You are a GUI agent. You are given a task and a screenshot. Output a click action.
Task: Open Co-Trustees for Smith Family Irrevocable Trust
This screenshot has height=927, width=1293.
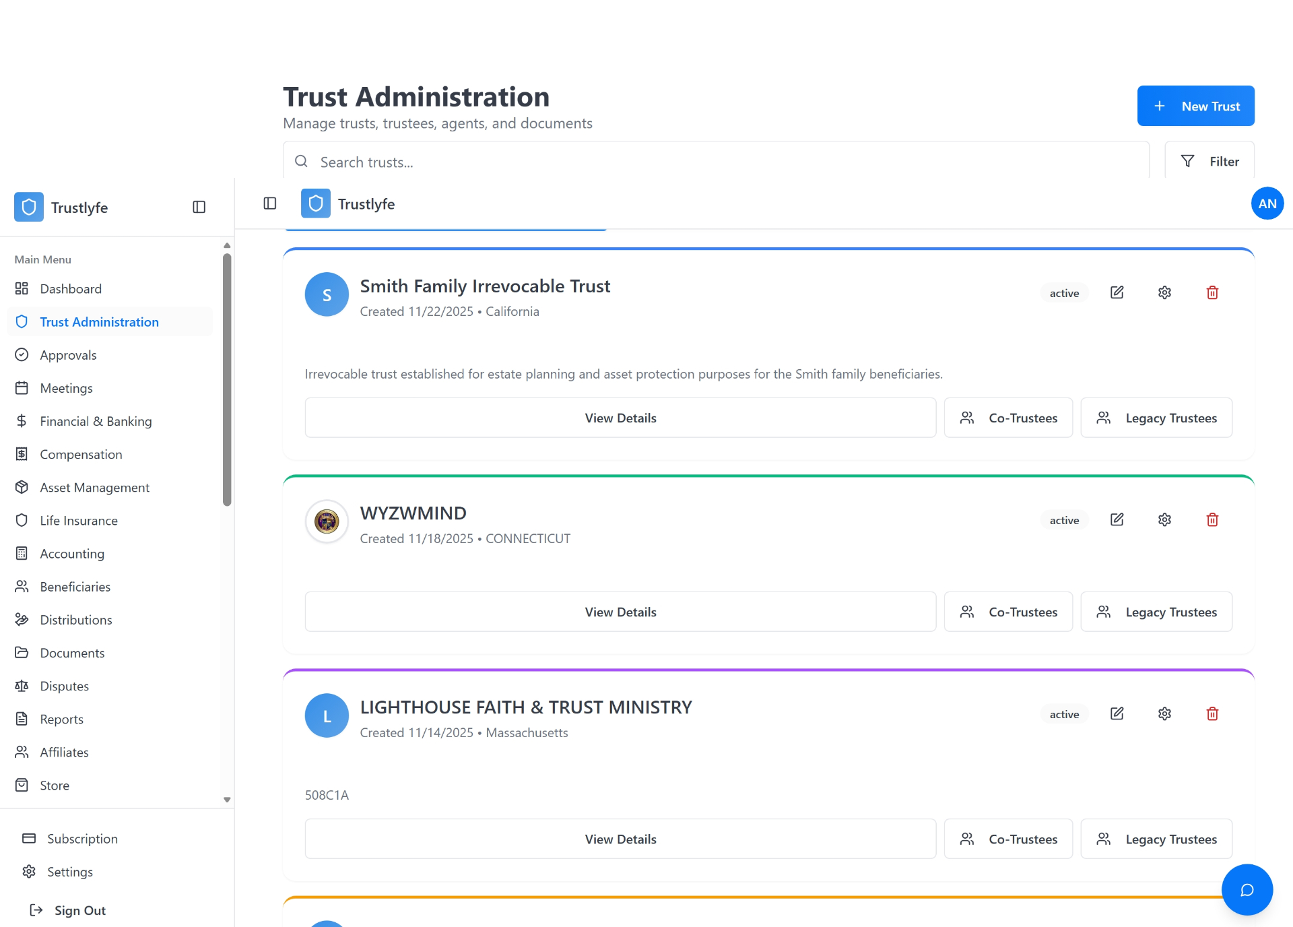point(1008,418)
